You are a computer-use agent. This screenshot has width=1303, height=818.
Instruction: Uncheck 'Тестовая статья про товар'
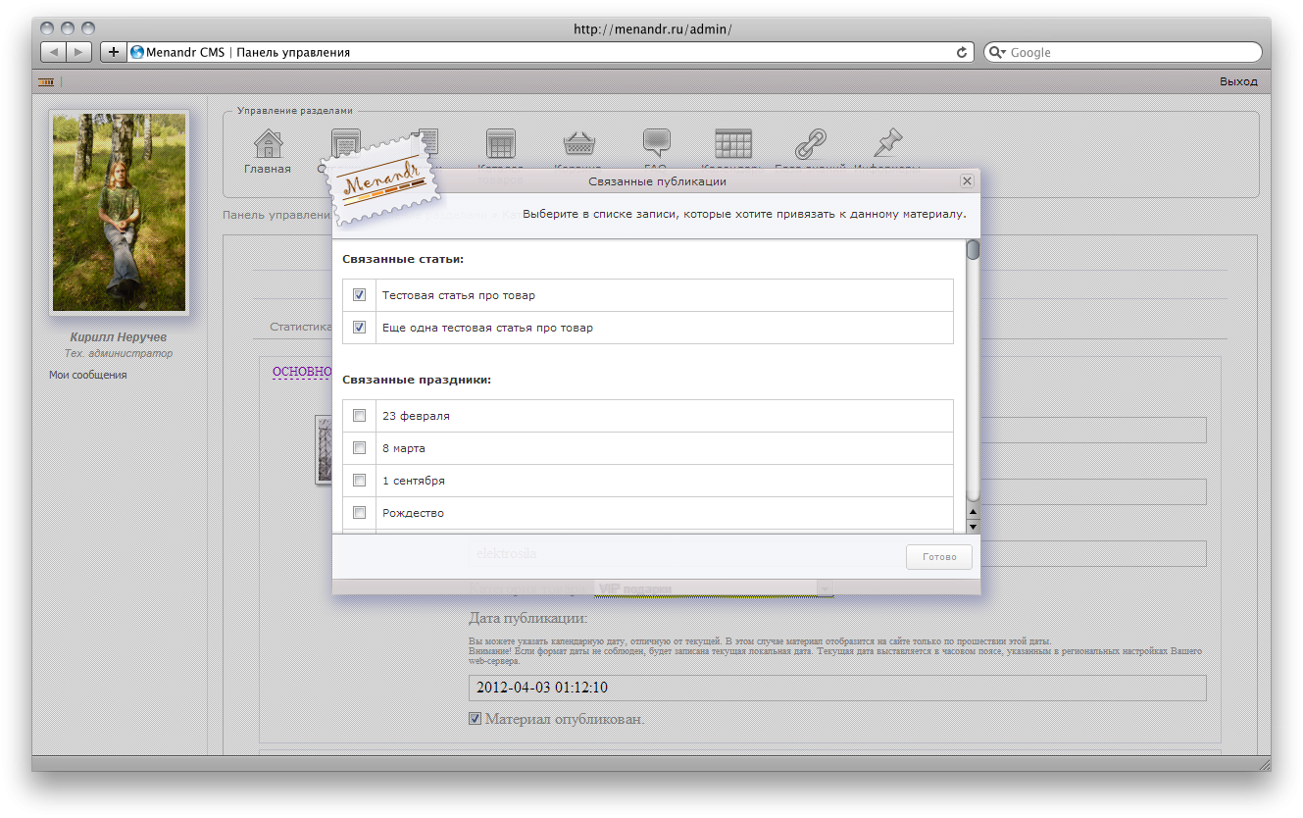pos(359,294)
